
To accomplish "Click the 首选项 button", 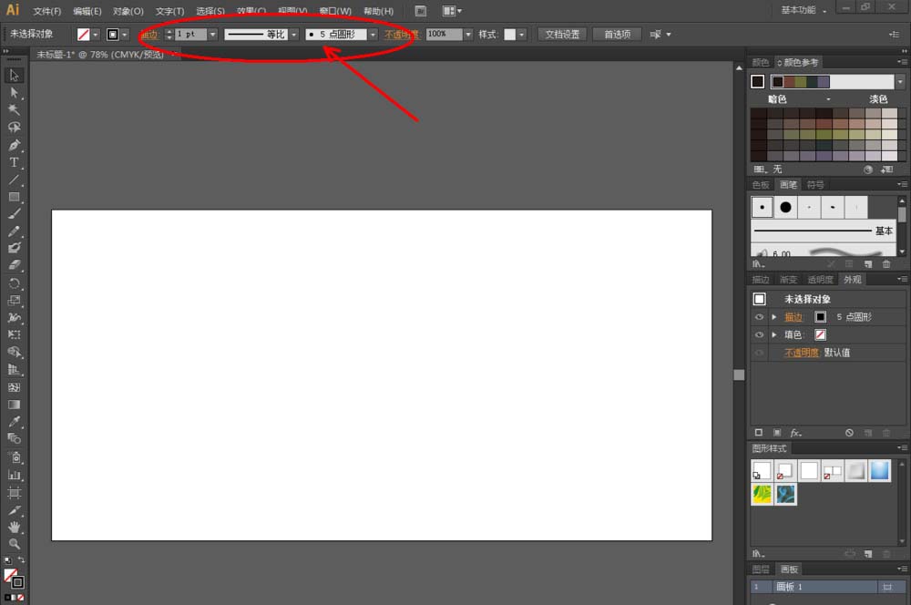I will pos(618,35).
